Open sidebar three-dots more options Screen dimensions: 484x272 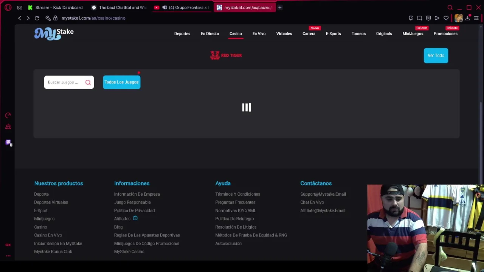8,256
